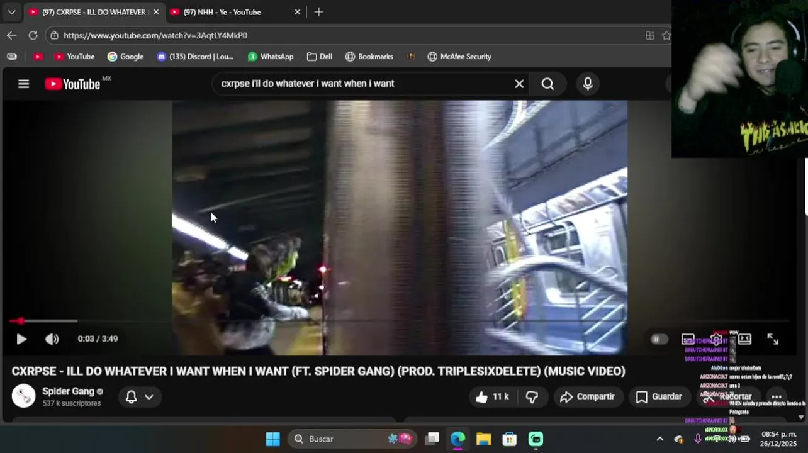
Task: Run the search with magnifier button
Action: coord(547,84)
